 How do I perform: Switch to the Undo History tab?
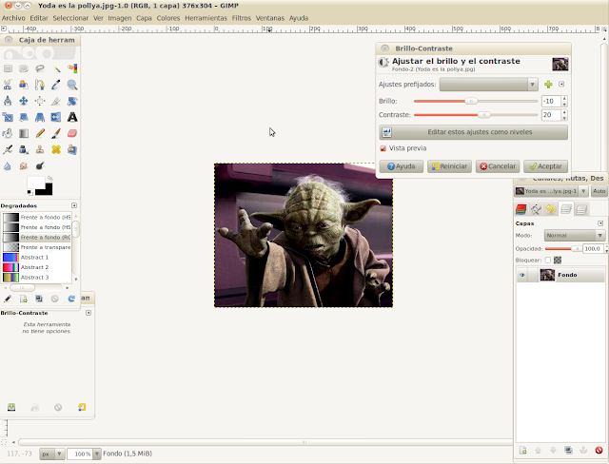[551, 209]
